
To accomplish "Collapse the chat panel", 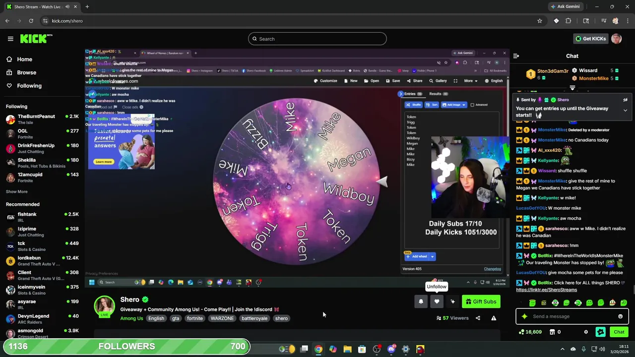I will (x=516, y=56).
